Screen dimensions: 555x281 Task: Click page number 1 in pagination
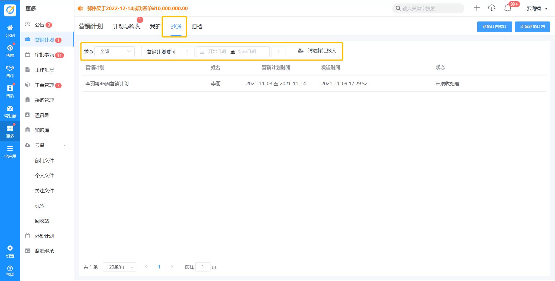159,267
